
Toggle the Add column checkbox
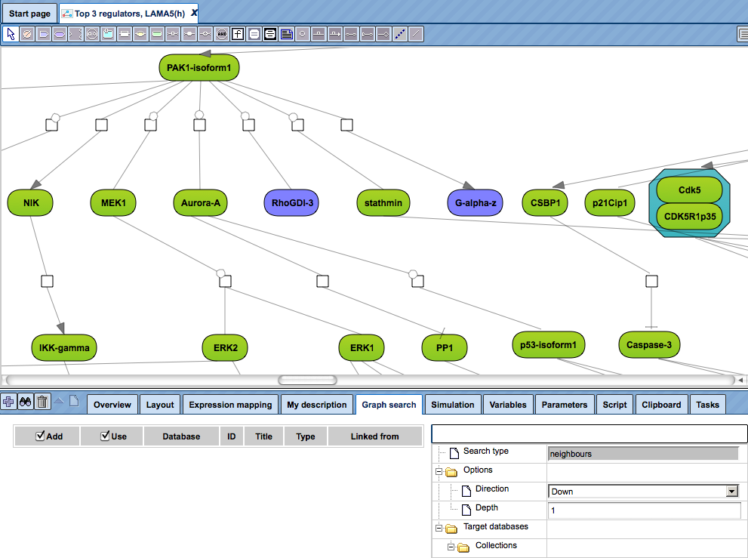pos(40,436)
